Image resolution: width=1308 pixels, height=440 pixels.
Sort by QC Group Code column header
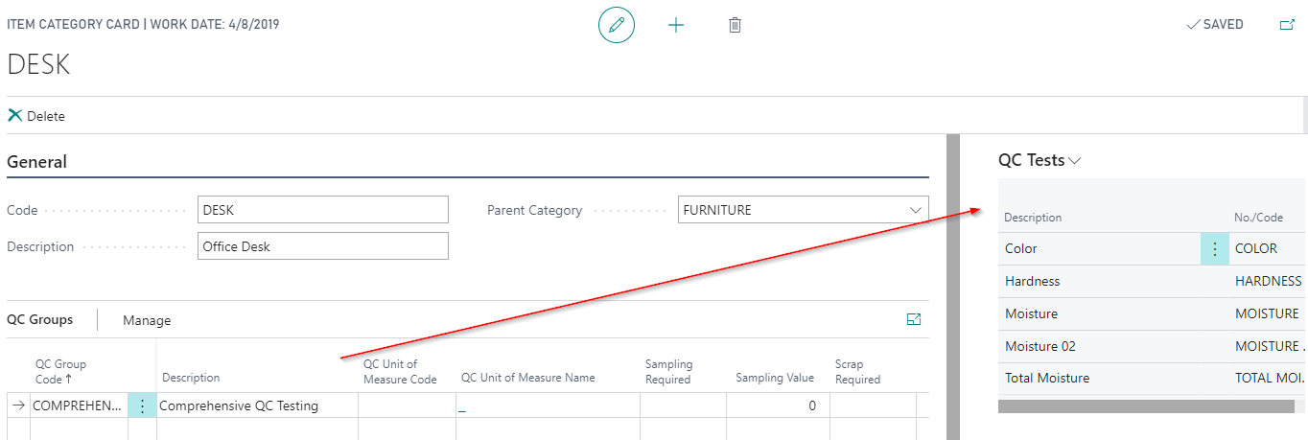pyautogui.click(x=61, y=371)
